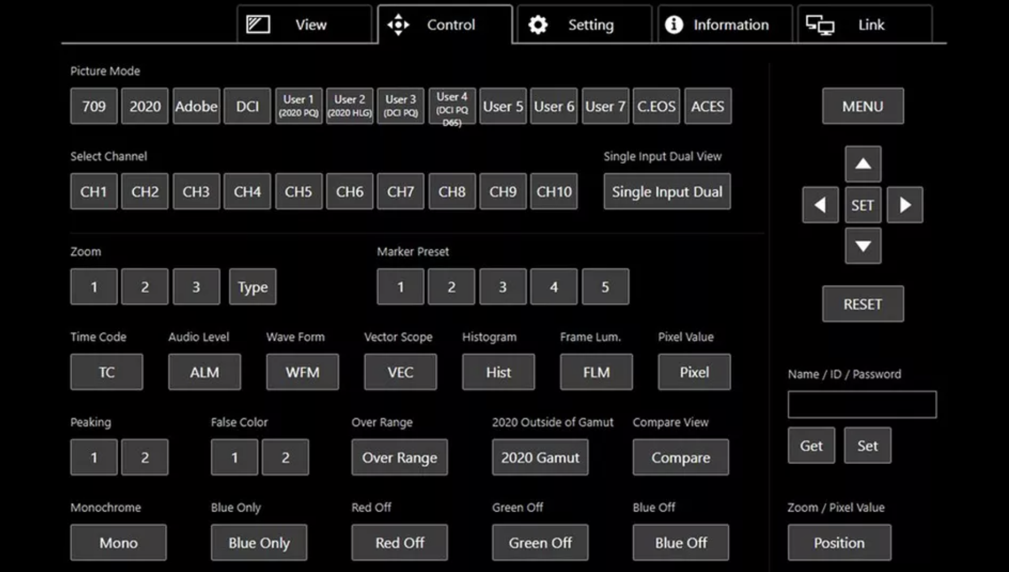Click the right arrow navigation button
Image resolution: width=1009 pixels, height=572 pixels.
tap(905, 205)
